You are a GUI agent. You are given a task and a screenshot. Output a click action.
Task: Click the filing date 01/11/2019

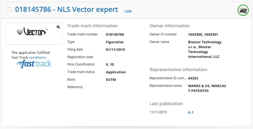116,49
